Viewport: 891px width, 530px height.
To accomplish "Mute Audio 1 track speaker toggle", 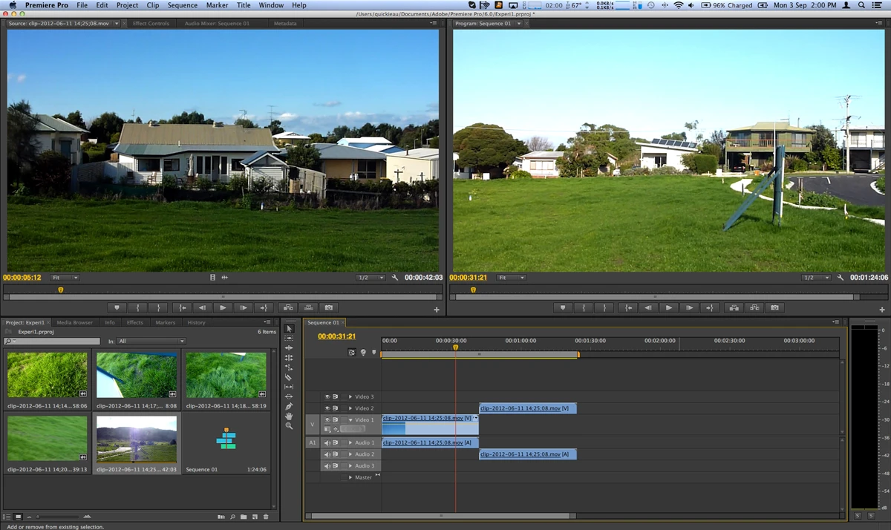I will coord(327,442).
